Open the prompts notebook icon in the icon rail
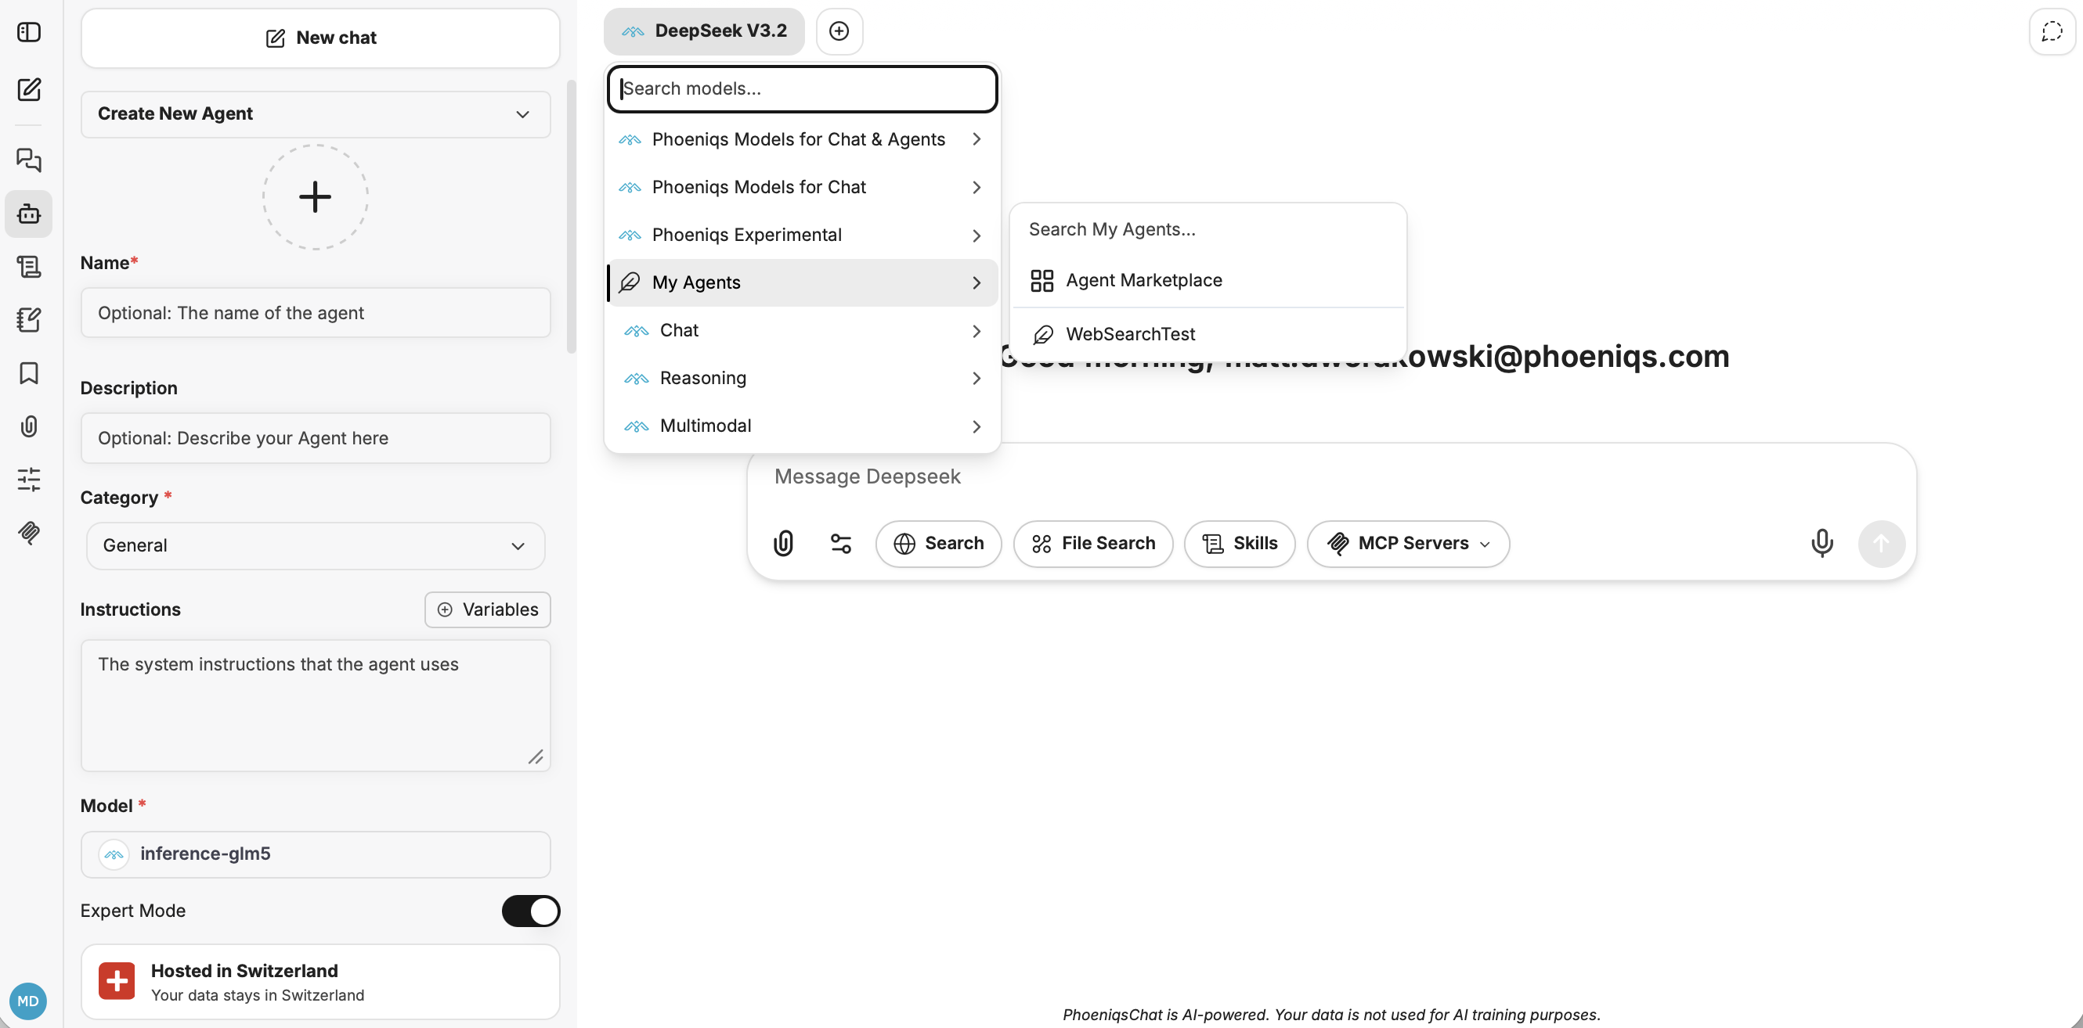The image size is (2083, 1028). pos(29,320)
